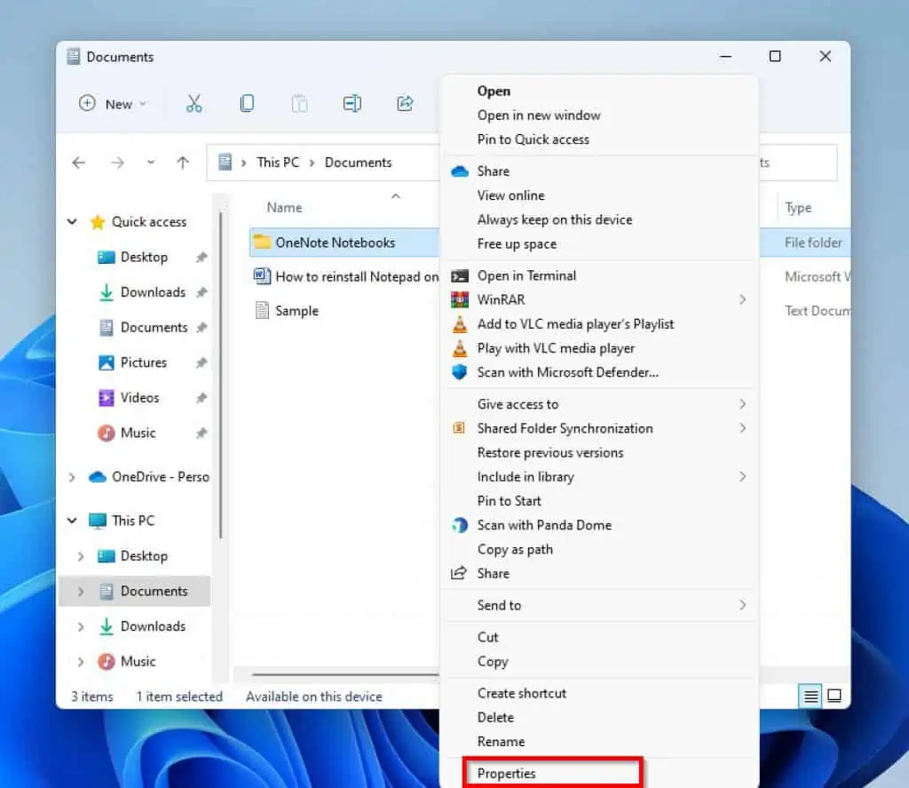The image size is (909, 788).
Task: Choose Pin to Quick access
Action: coord(533,139)
